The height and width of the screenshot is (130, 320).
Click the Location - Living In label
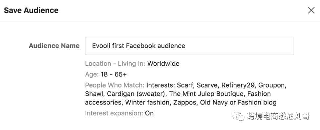115,64
